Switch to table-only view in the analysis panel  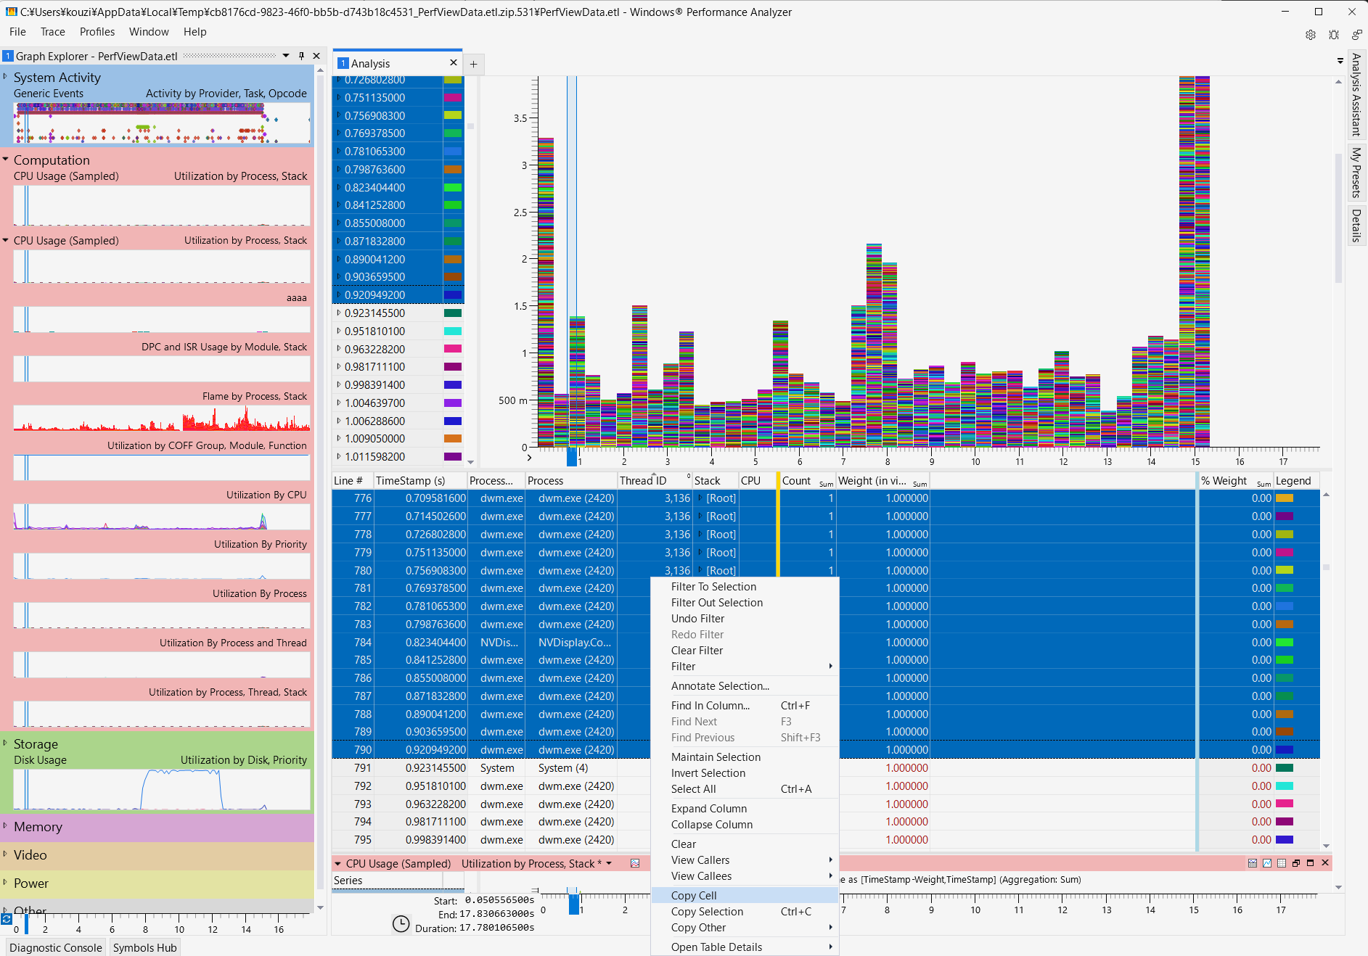(x=1282, y=863)
